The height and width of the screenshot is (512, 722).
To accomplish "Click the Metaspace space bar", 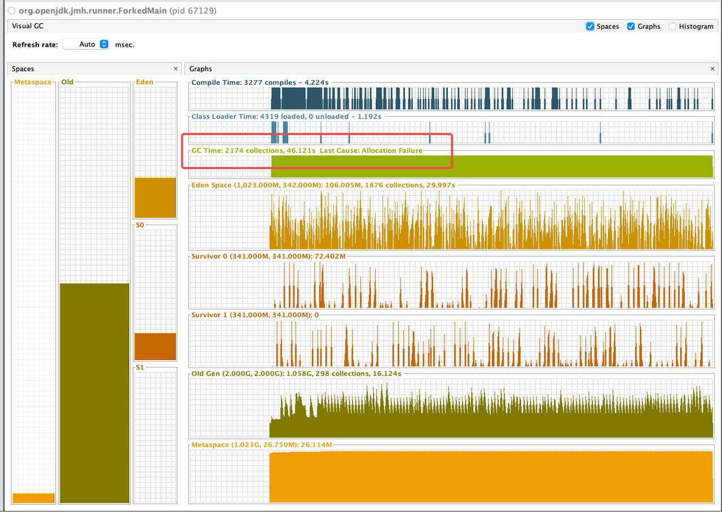I will tap(33, 498).
